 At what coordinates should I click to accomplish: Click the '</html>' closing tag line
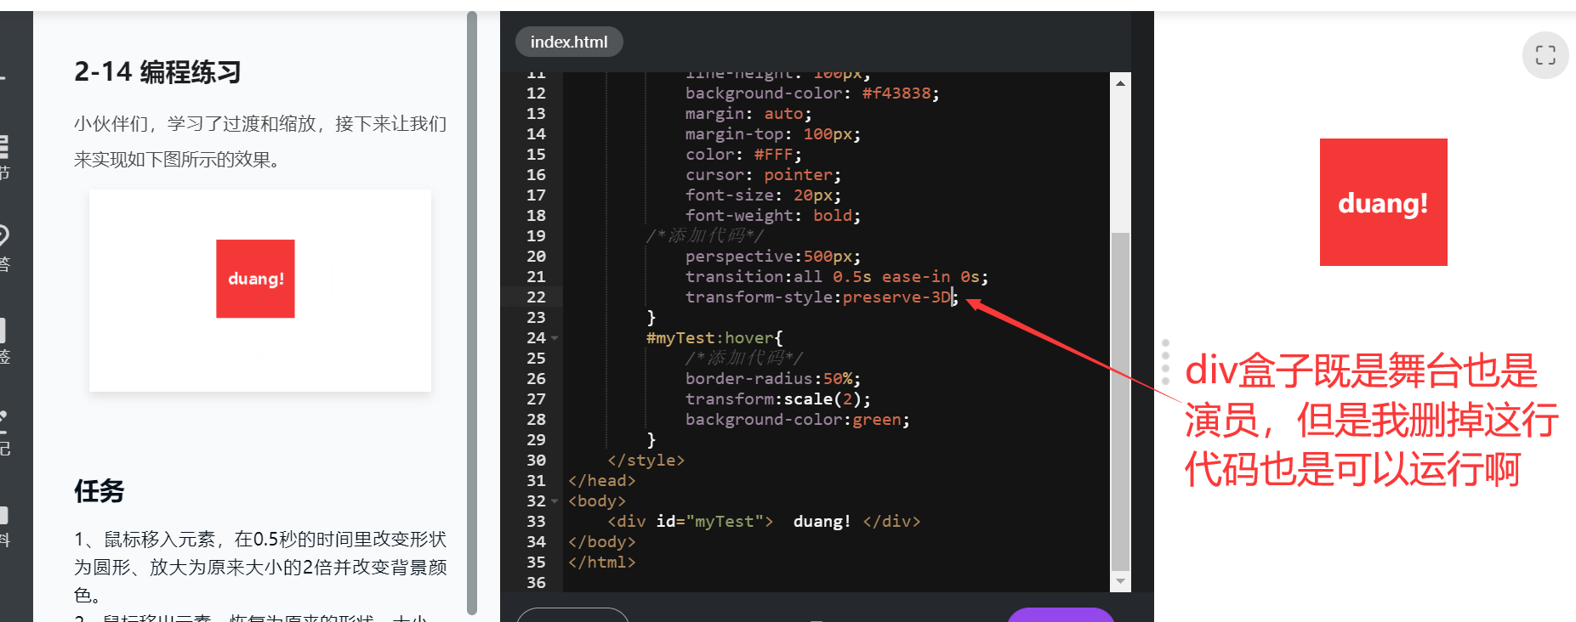pyautogui.click(x=602, y=563)
